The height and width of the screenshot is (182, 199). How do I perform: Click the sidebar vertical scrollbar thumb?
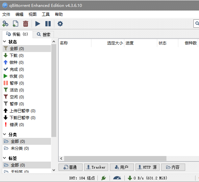(x=54, y=91)
